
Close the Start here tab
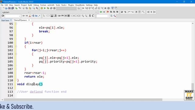11,20
